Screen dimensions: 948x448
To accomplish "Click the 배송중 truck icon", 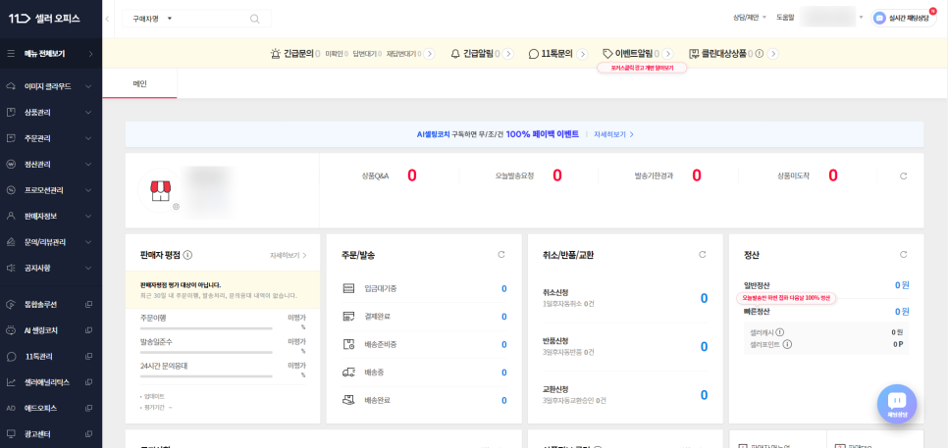I will (348, 373).
